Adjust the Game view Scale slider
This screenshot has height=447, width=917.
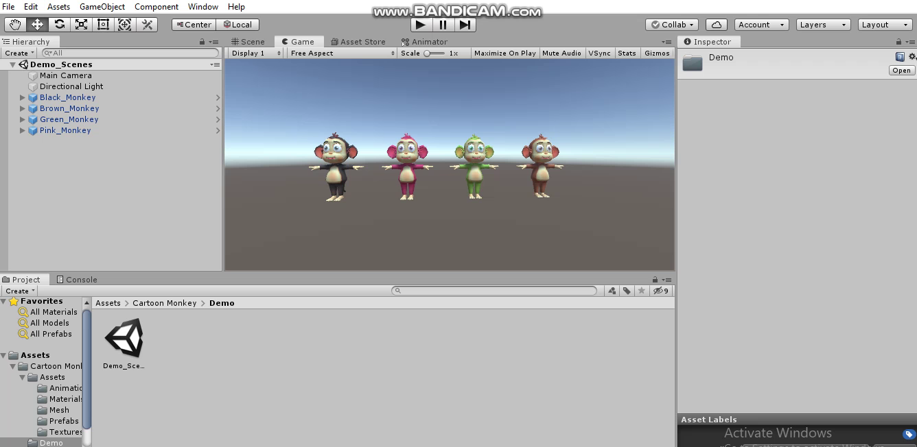[428, 53]
